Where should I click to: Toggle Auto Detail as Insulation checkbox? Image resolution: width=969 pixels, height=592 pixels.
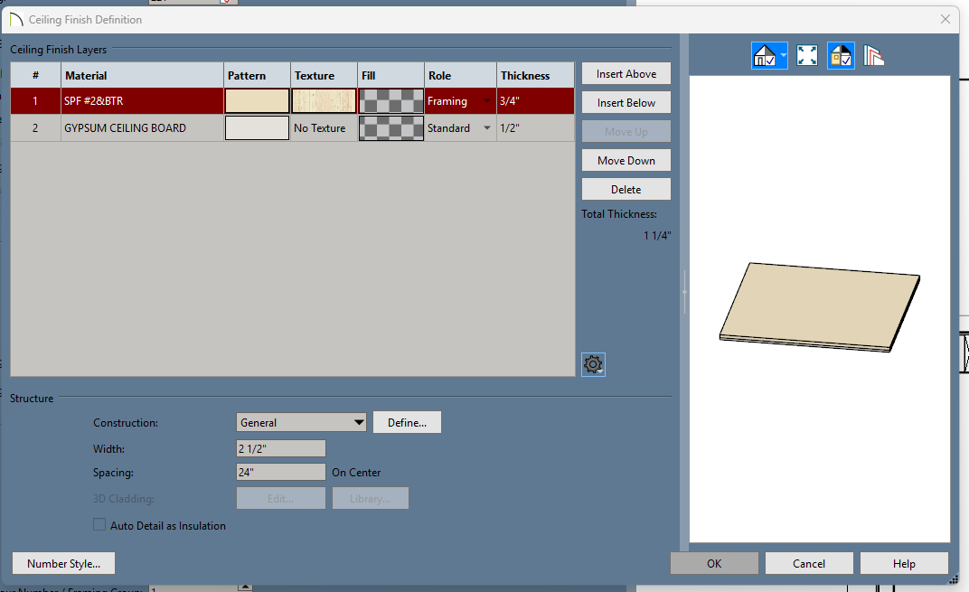pos(99,524)
